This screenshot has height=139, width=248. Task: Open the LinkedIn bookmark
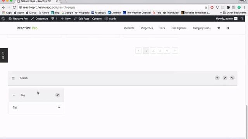pos(114,13)
